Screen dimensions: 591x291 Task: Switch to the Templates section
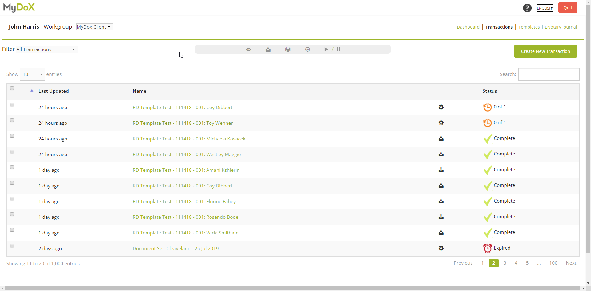[529, 27]
